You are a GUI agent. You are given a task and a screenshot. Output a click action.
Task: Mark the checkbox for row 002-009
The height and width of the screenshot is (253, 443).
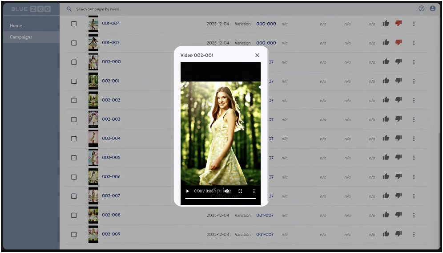tap(74, 234)
